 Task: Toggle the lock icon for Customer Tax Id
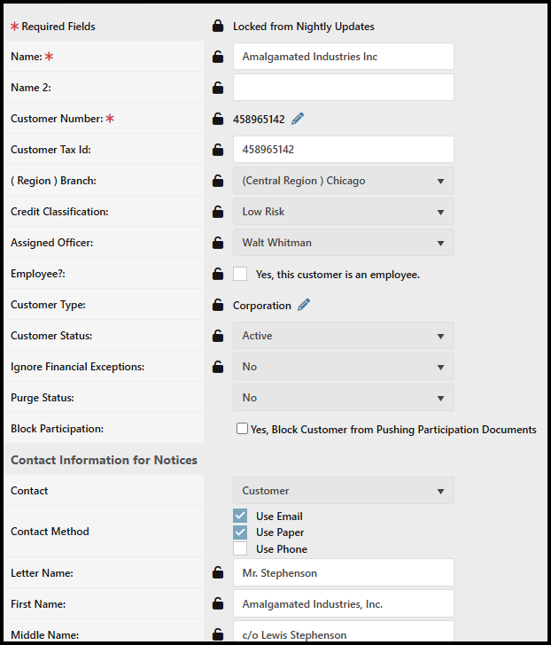217,150
